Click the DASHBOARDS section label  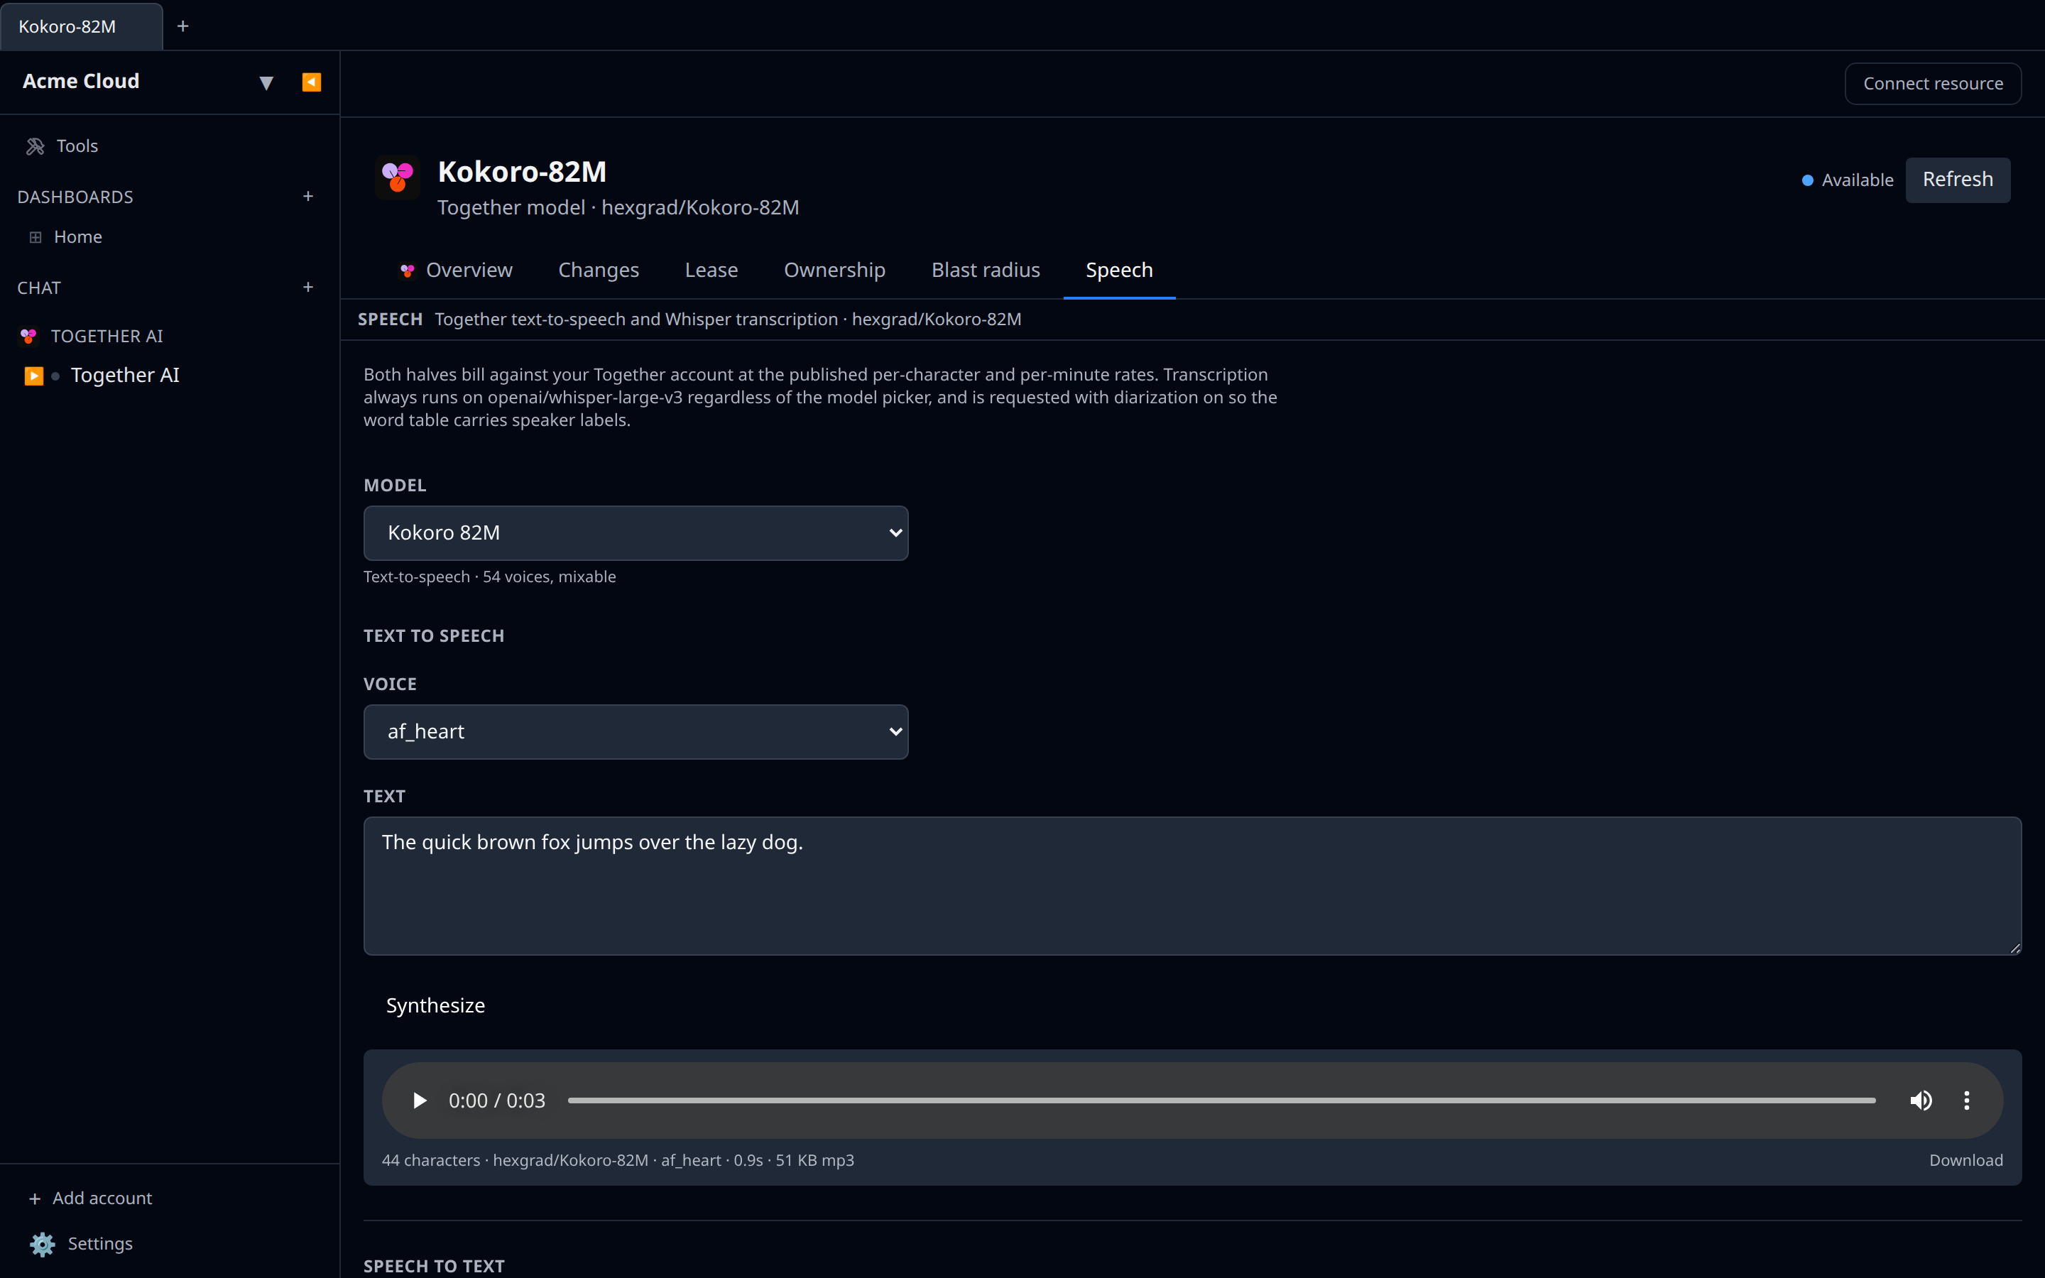[75, 197]
